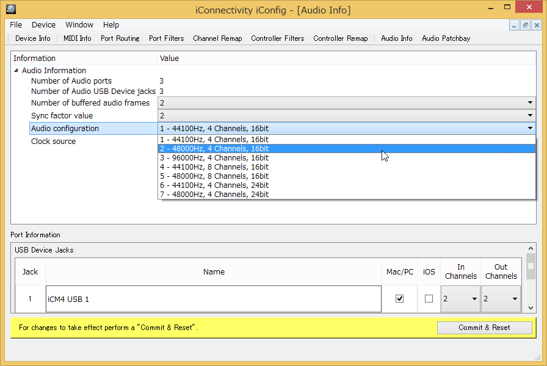
Task: Select Number of Audio ports row
Action: pos(71,81)
